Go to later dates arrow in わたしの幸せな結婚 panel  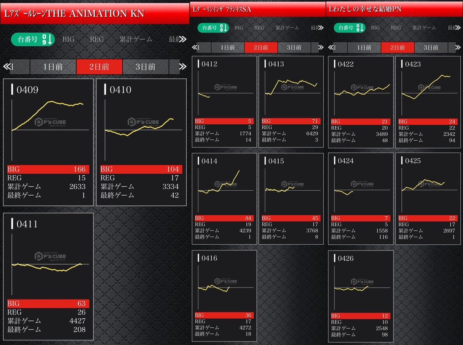pyautogui.click(x=458, y=47)
